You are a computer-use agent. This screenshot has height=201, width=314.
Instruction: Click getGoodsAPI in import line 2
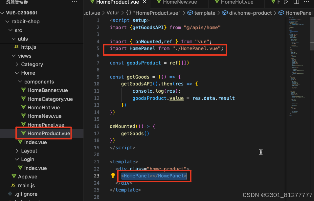[148, 27]
